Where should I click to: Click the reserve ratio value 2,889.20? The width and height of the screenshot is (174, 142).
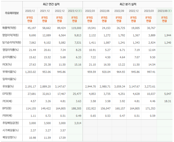(x=45, y=87)
